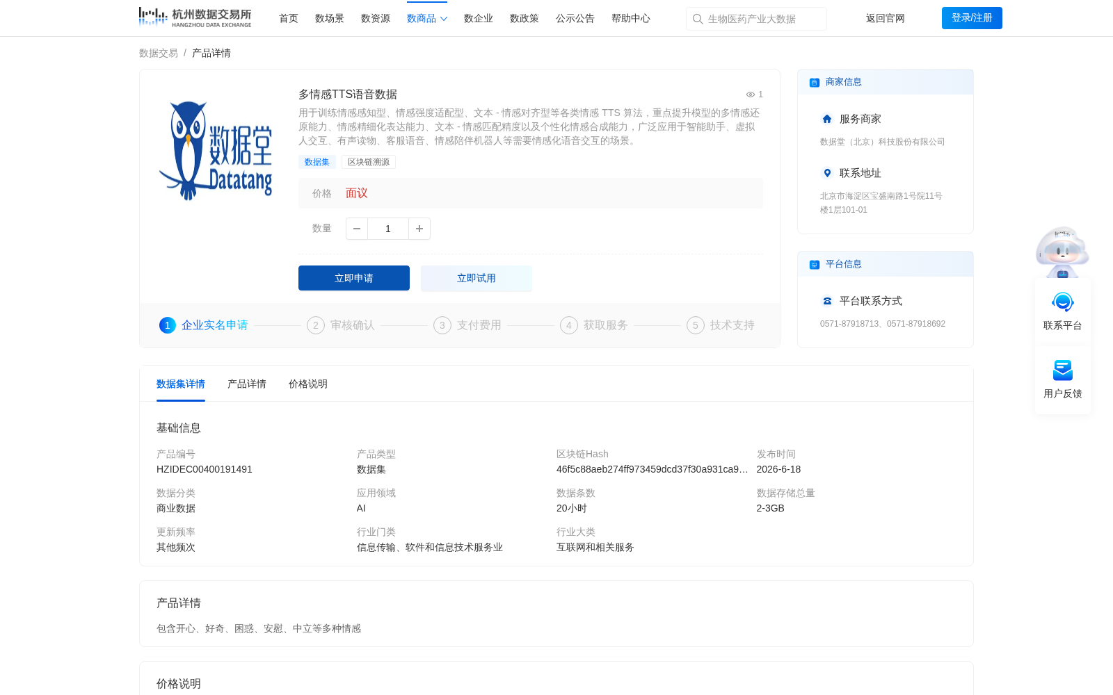
Task: Click step 2 审核确认
Action: (341, 325)
